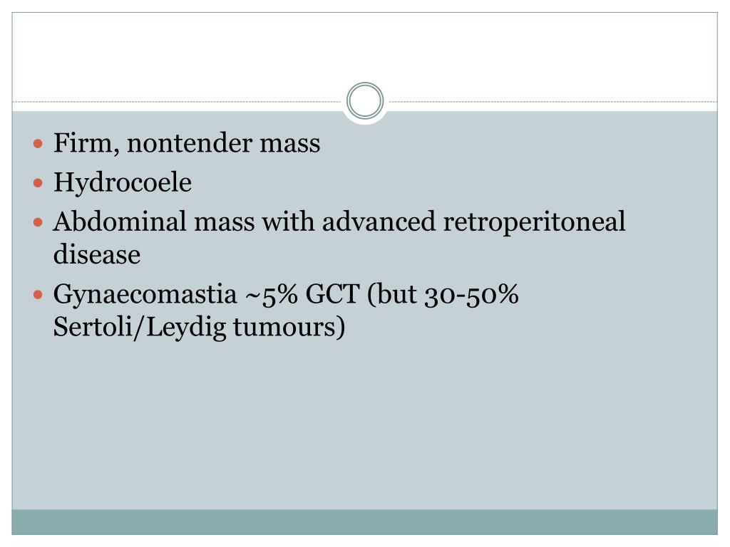The image size is (730, 547).
Task: Click the bullet before 'Abdominal mass'
Action: pyautogui.click(x=38, y=222)
